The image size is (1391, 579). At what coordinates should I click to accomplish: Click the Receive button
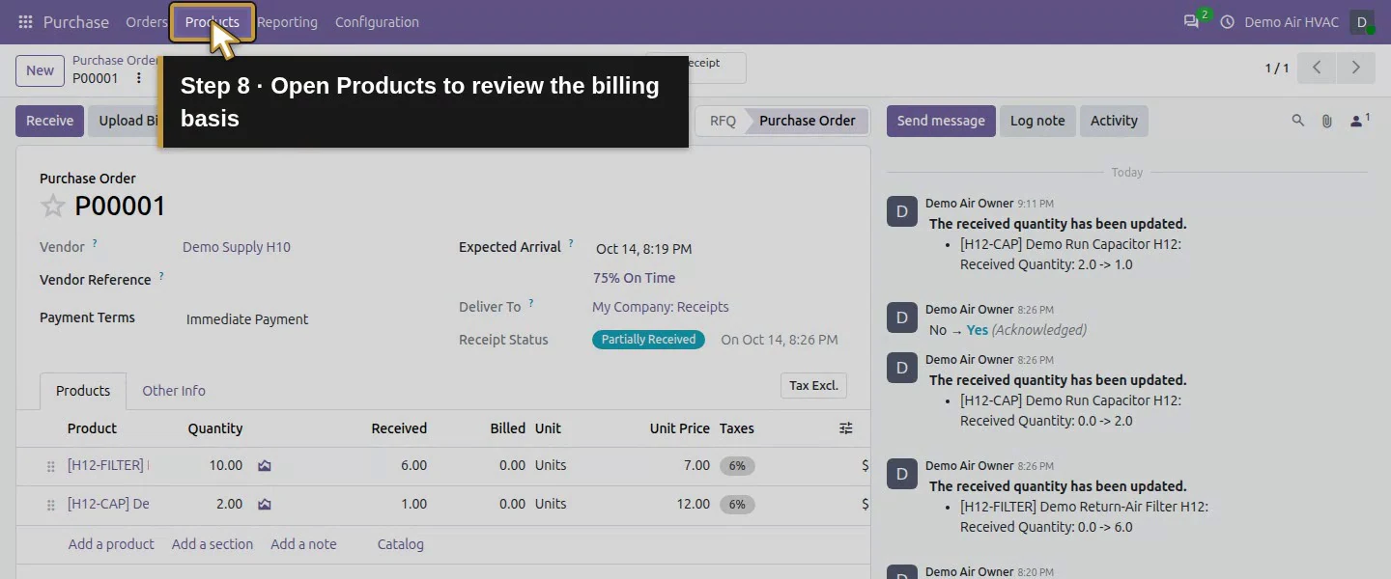(49, 121)
